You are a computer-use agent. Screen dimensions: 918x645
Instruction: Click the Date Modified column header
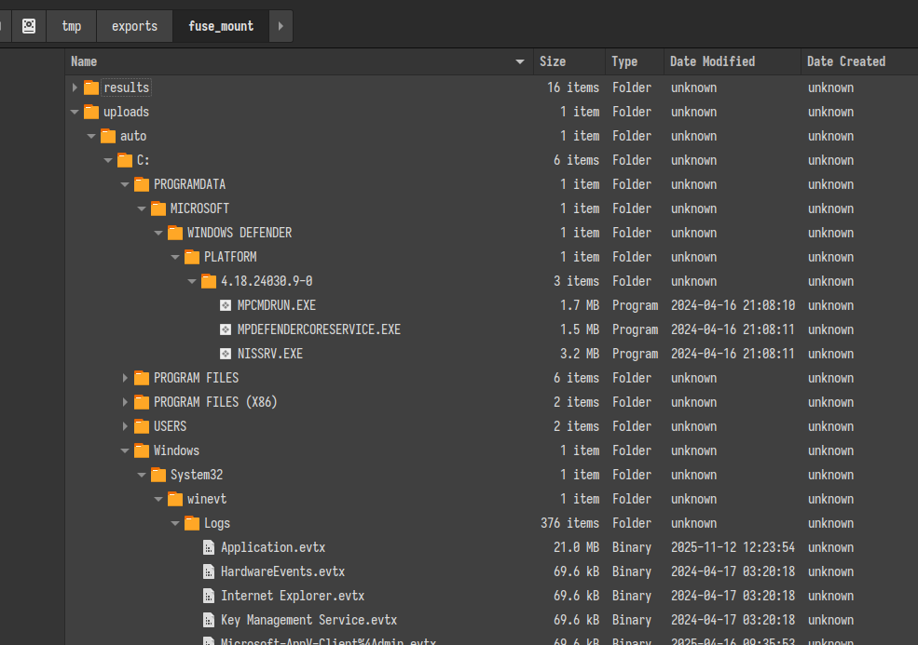pyautogui.click(x=711, y=61)
